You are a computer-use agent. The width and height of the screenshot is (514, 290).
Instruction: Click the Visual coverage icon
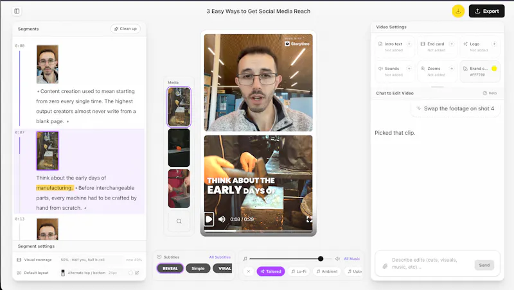(19, 260)
